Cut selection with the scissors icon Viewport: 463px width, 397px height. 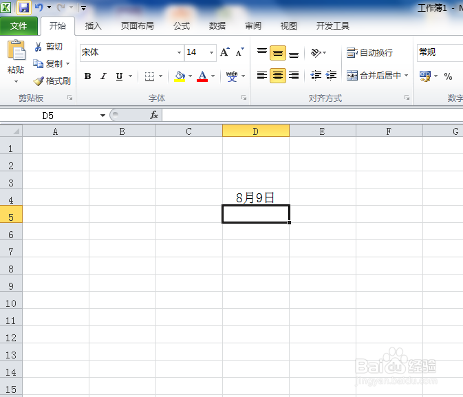click(38, 47)
